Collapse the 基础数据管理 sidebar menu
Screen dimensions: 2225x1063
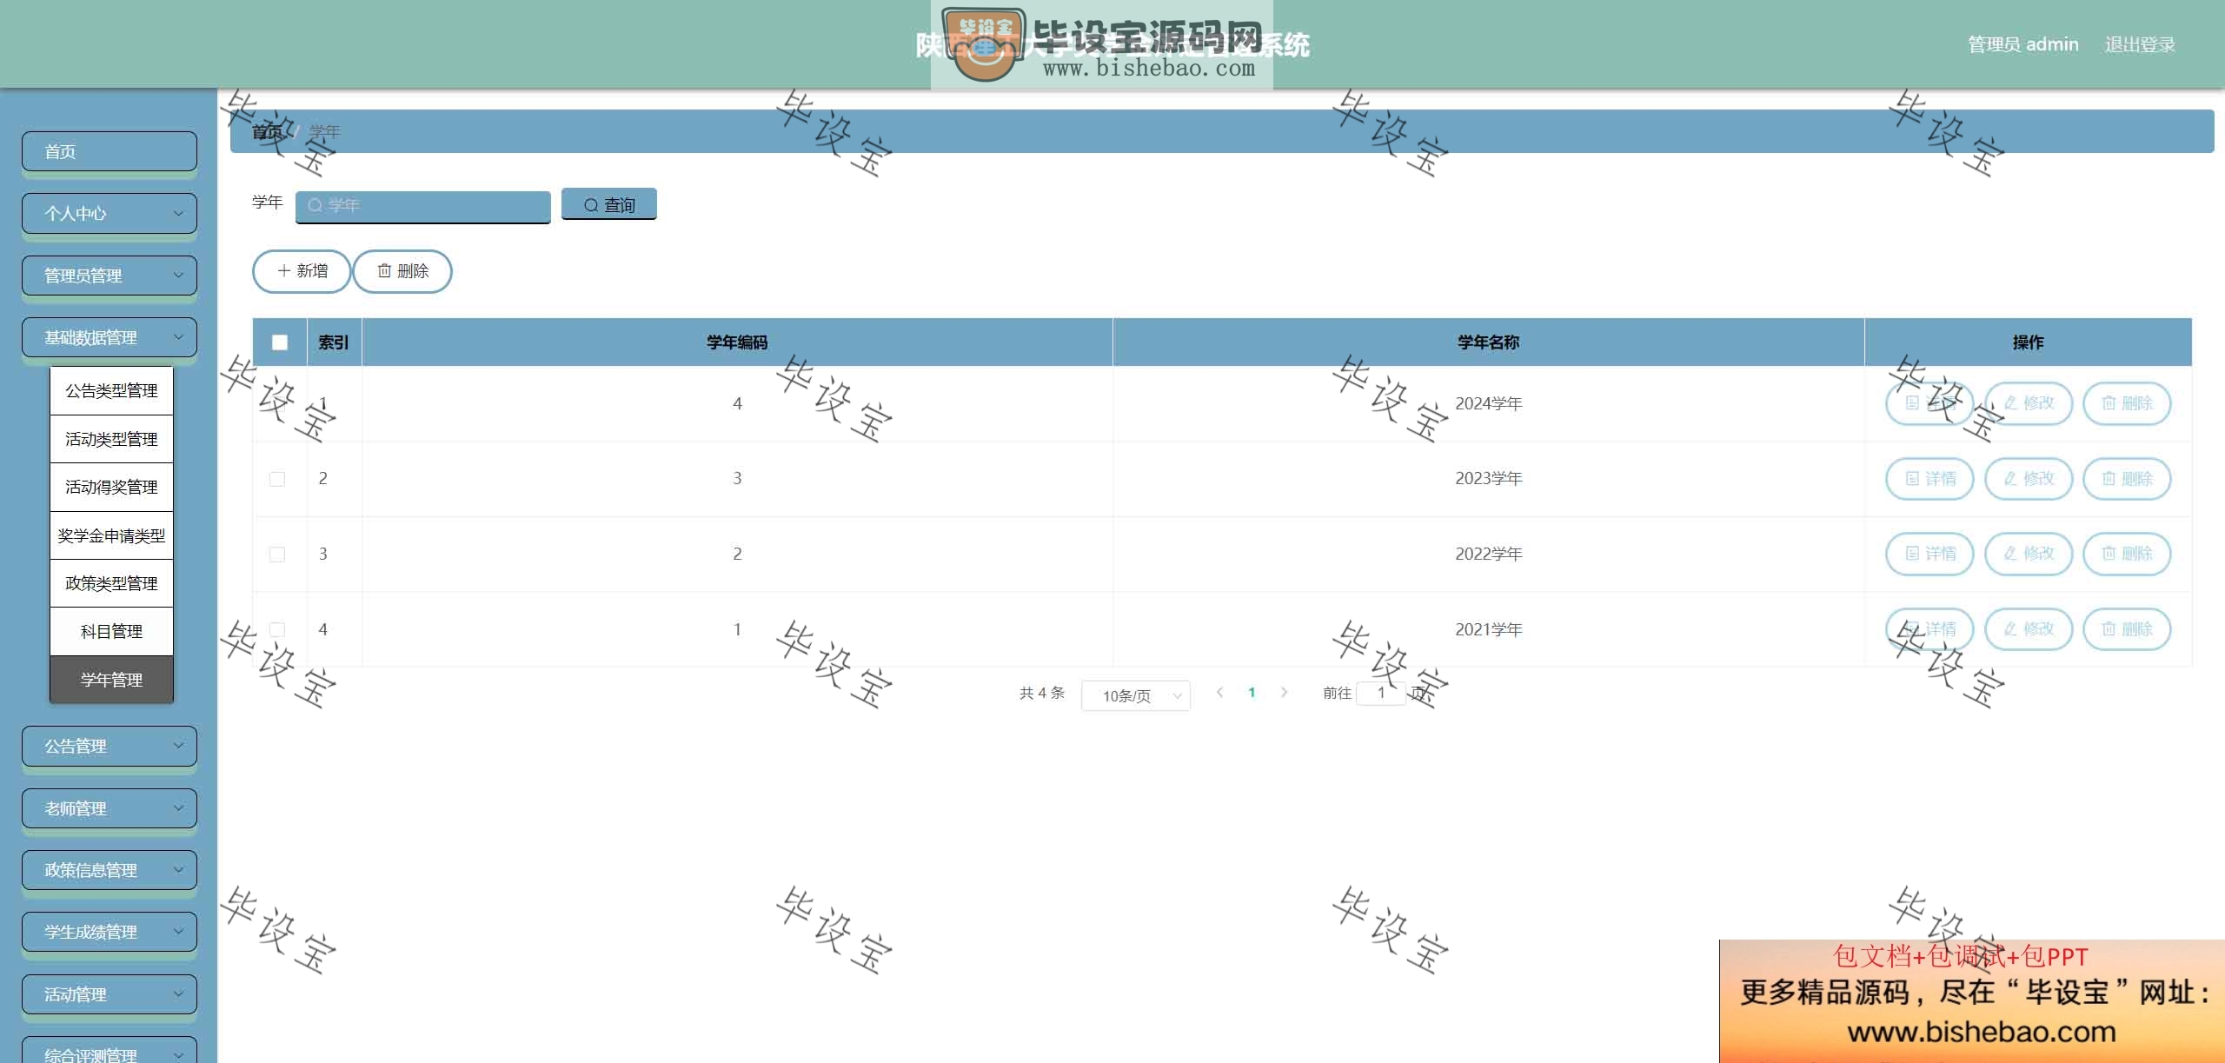click(x=110, y=337)
